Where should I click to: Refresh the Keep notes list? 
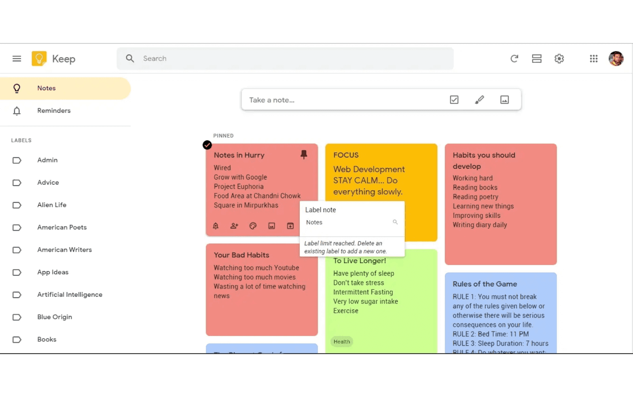pos(514,59)
